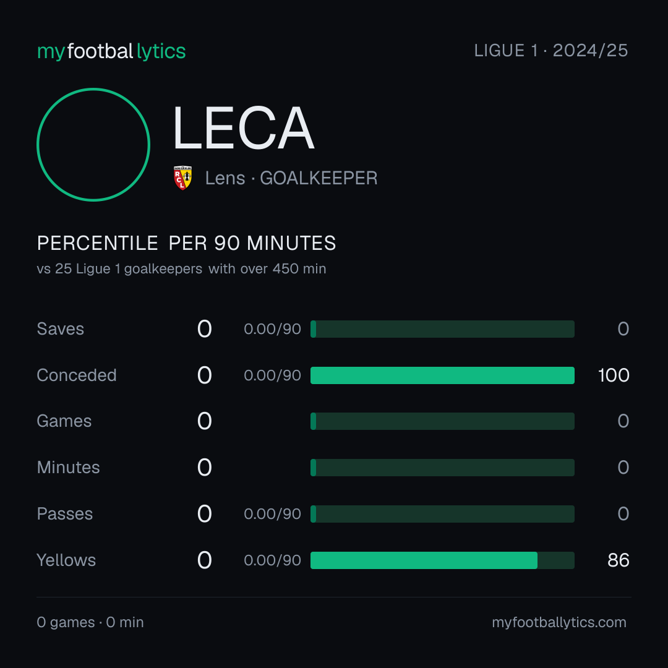Select the Conceded stat label

tap(77, 375)
